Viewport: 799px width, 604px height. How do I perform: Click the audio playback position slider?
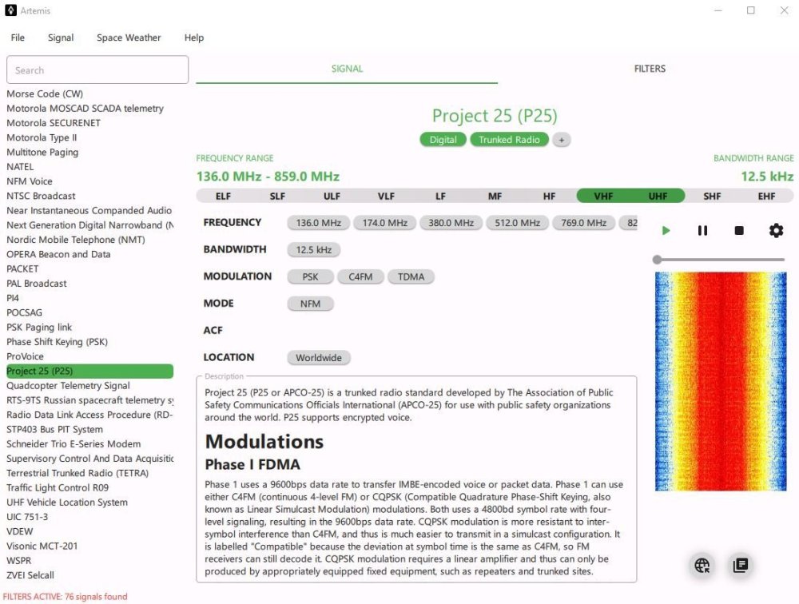720,260
